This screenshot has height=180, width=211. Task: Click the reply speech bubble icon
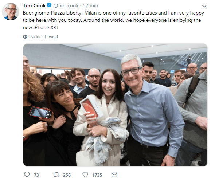click(27, 175)
